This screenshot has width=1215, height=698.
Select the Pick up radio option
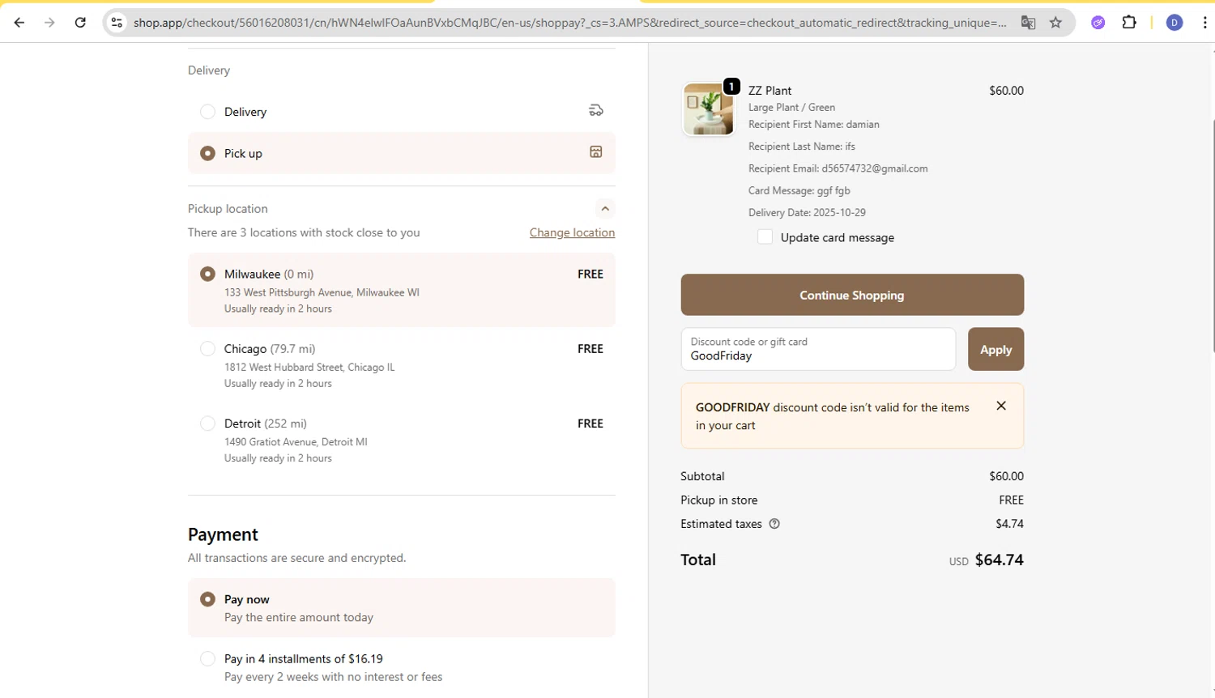[208, 153]
